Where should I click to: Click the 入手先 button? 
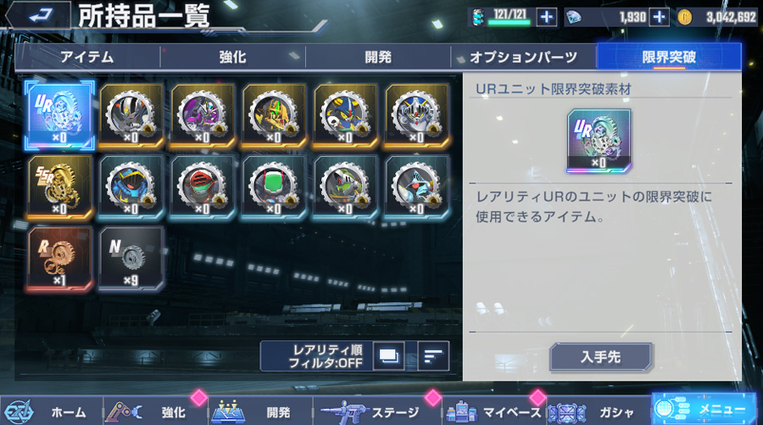[x=600, y=357]
